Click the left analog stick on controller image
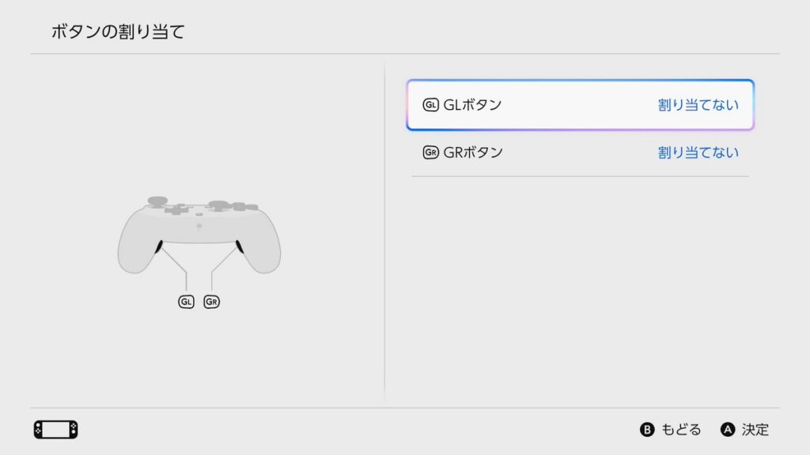Image resolution: width=810 pixels, height=455 pixels. click(x=157, y=201)
